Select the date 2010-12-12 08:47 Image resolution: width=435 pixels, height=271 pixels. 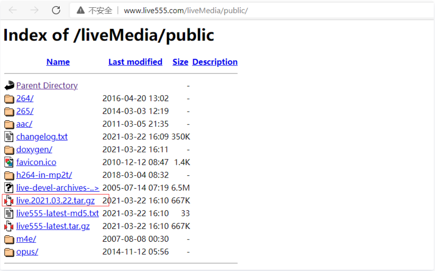(135, 162)
